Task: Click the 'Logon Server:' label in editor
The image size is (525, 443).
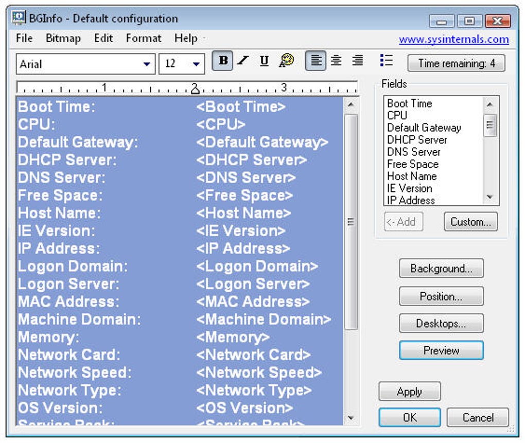Action: coord(68,284)
